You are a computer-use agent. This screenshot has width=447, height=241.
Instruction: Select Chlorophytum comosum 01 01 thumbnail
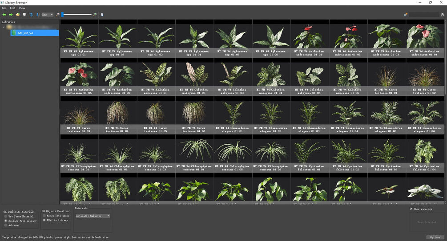pos(79,154)
